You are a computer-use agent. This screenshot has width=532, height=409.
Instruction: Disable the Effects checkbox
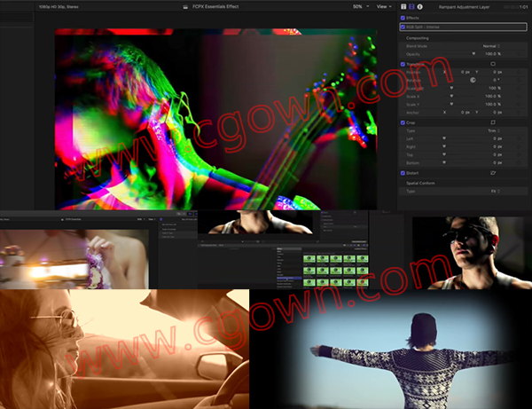pos(403,17)
